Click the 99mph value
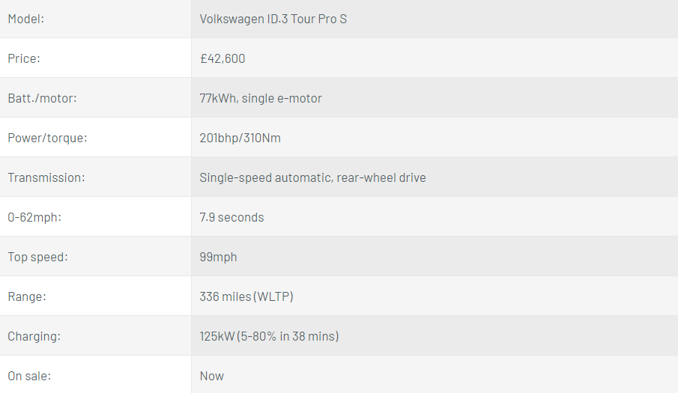Viewport: 678px width, 393px height. pyautogui.click(x=218, y=257)
